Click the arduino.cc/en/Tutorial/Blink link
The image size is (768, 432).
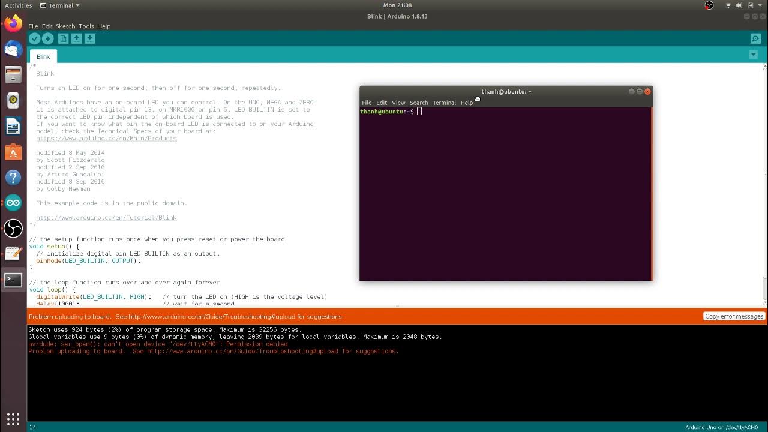click(x=106, y=218)
